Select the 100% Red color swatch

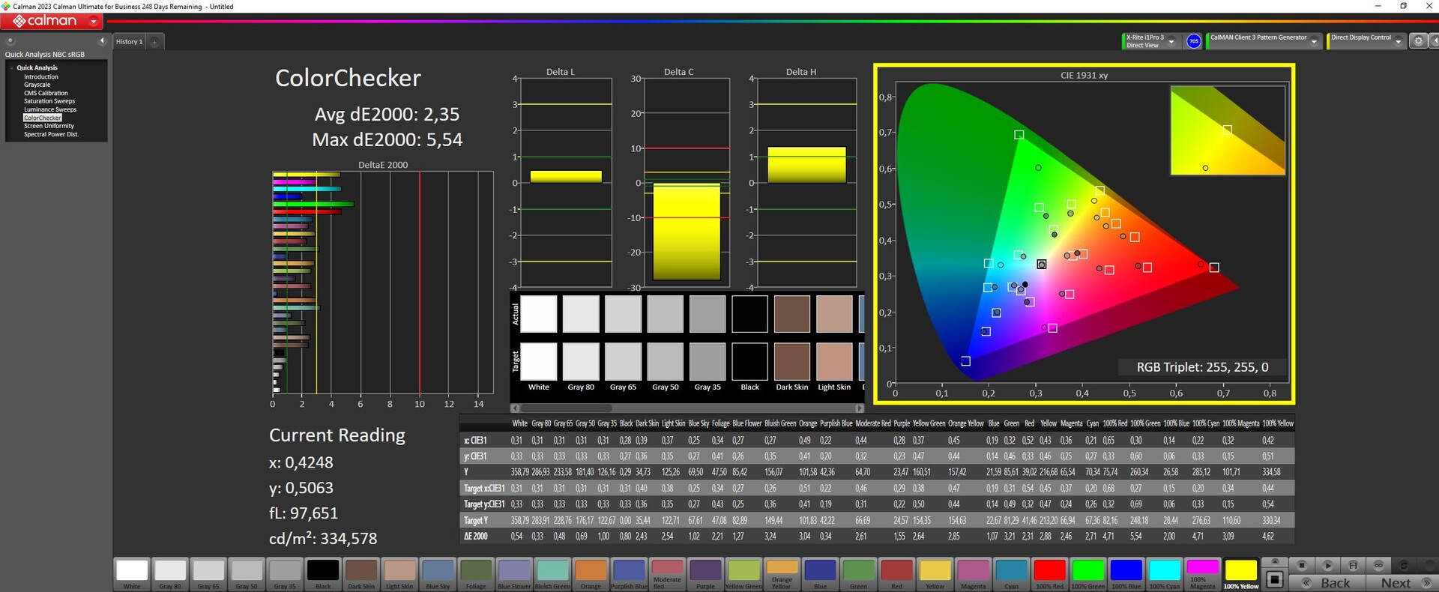[x=1049, y=573]
